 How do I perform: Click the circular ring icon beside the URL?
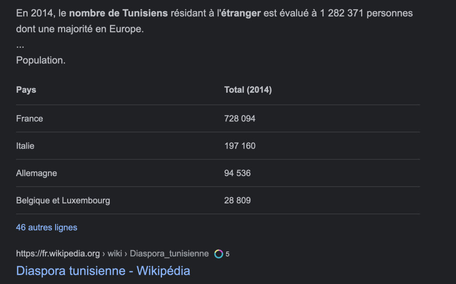[219, 254]
